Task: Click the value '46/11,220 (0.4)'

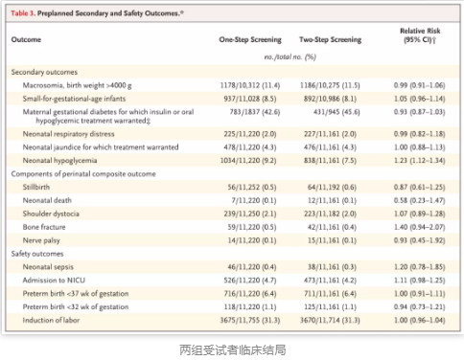Action: click(x=252, y=267)
